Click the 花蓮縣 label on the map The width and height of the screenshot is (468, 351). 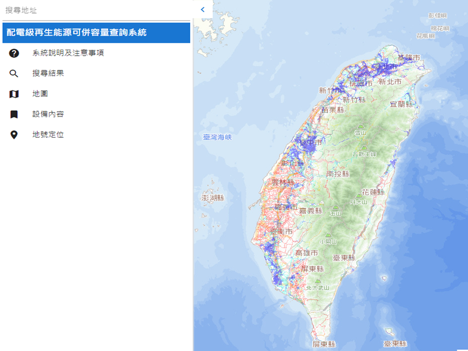pyautogui.click(x=373, y=192)
